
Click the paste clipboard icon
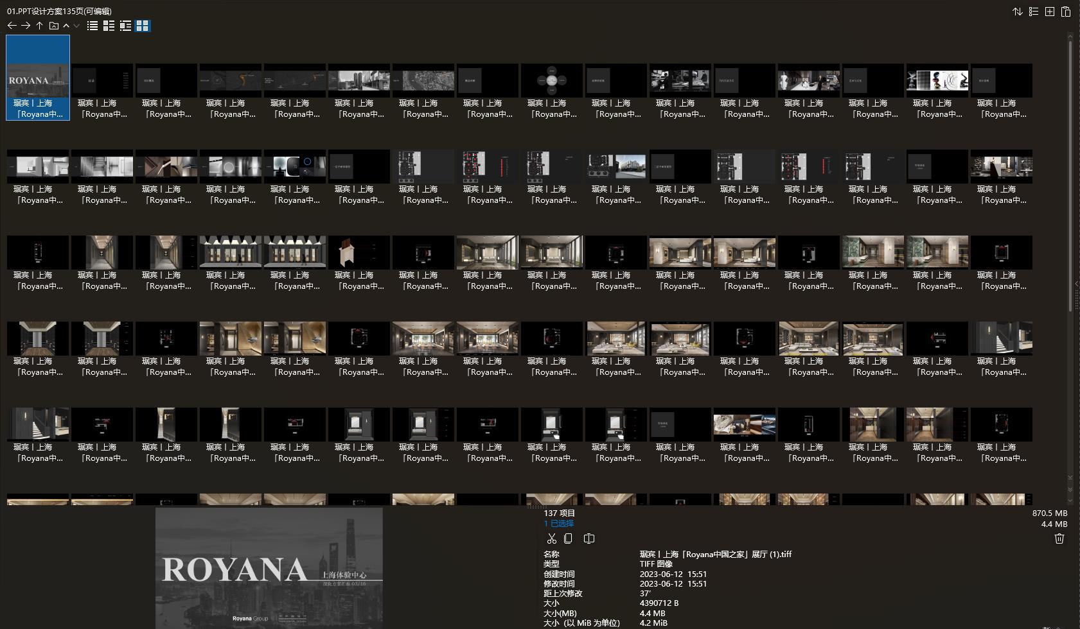tap(1065, 12)
